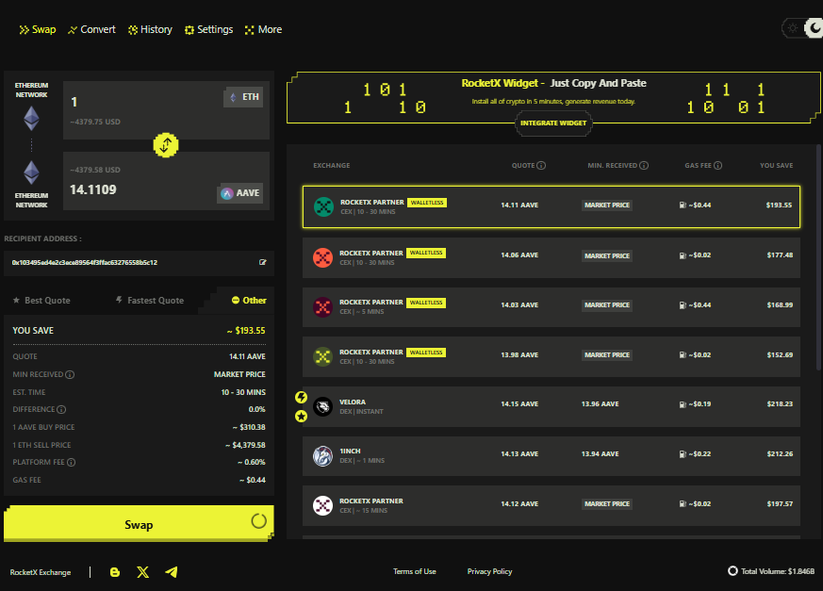Click the INTEGRATE WIDGET button
The width and height of the screenshot is (823, 591).
(553, 123)
